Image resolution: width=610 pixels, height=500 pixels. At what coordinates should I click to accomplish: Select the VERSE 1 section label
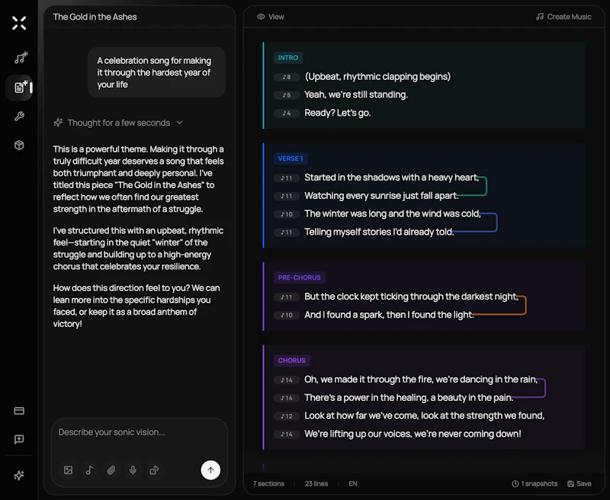tap(291, 159)
